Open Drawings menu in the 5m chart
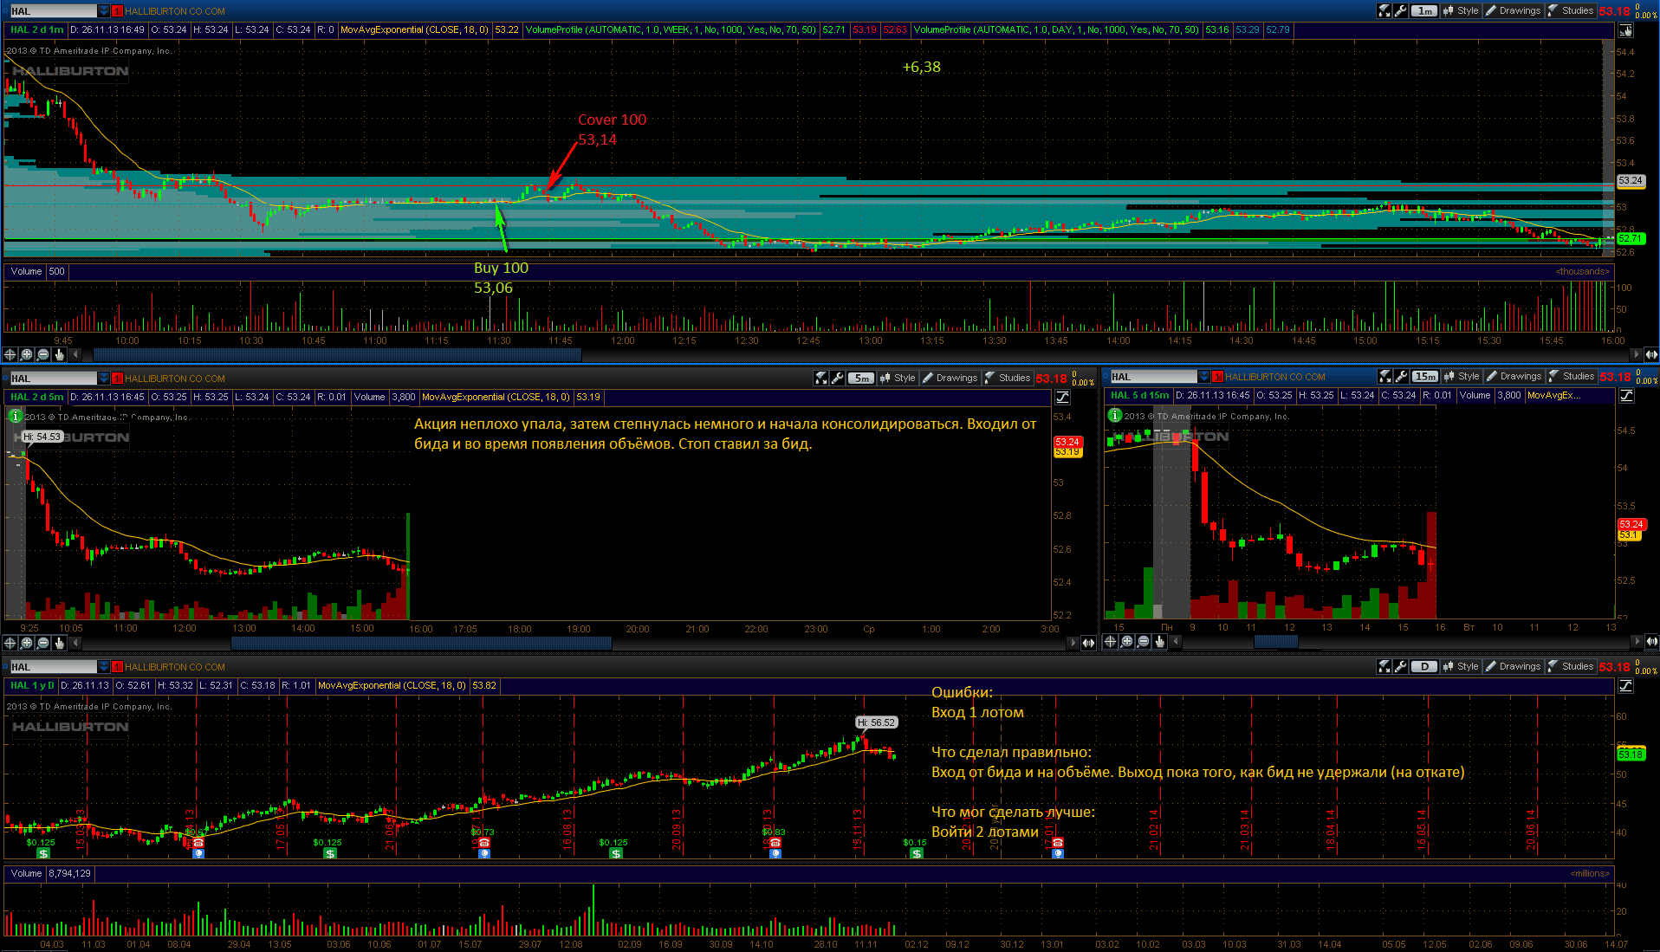The image size is (1660, 952). [x=950, y=379]
